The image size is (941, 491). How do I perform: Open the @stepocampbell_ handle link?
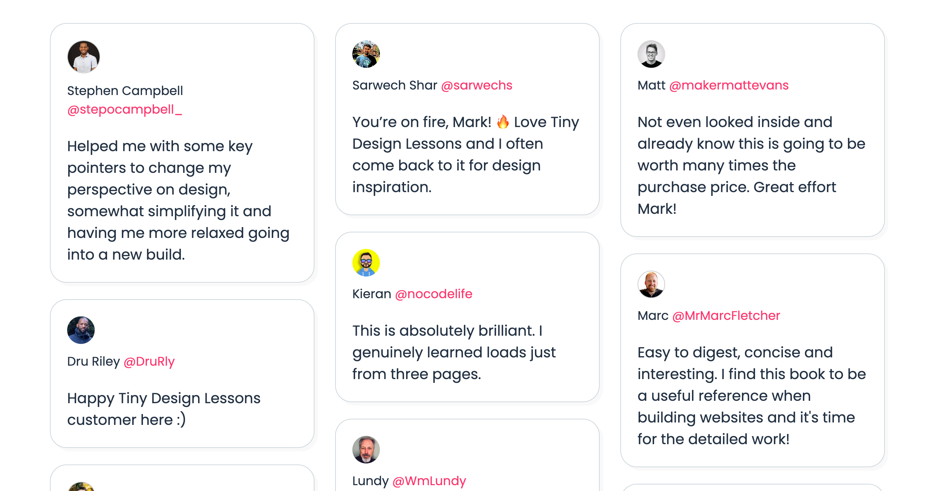[124, 109]
